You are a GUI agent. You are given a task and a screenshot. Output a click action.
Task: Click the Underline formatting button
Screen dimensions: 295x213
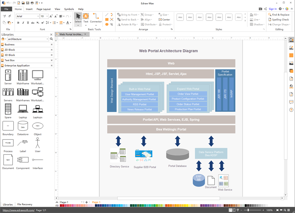click(x=28, y=23)
